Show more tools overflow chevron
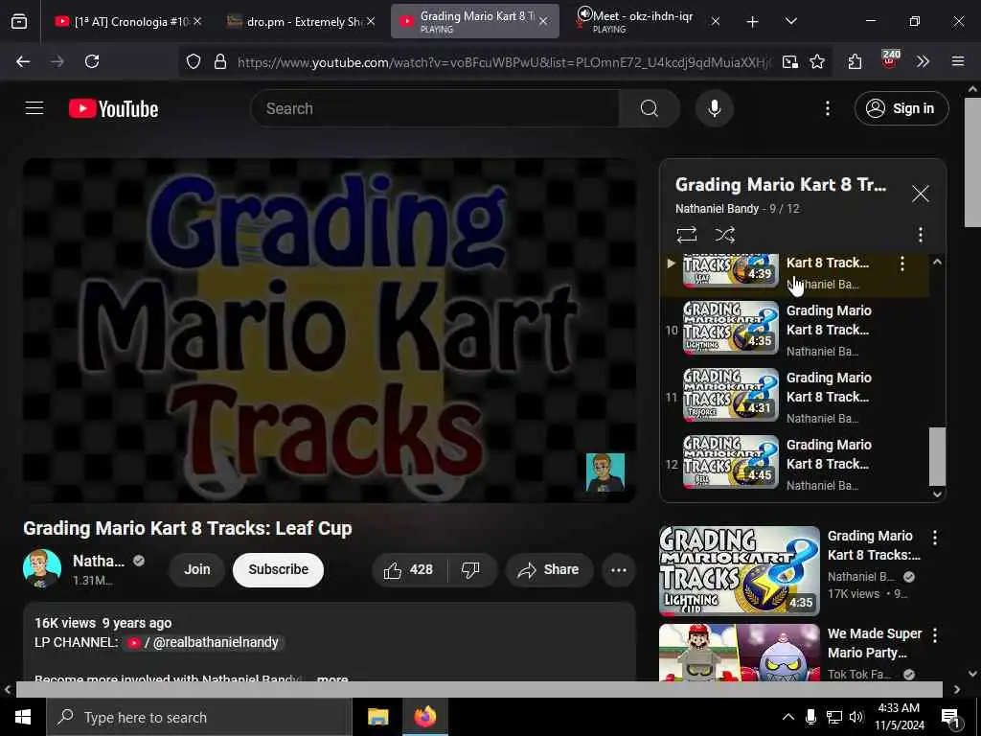Image resolution: width=981 pixels, height=736 pixels. 923,61
